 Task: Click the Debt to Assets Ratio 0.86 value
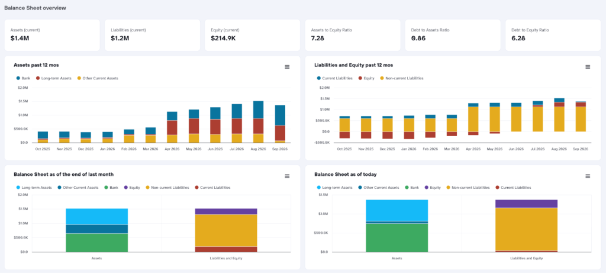pos(418,38)
